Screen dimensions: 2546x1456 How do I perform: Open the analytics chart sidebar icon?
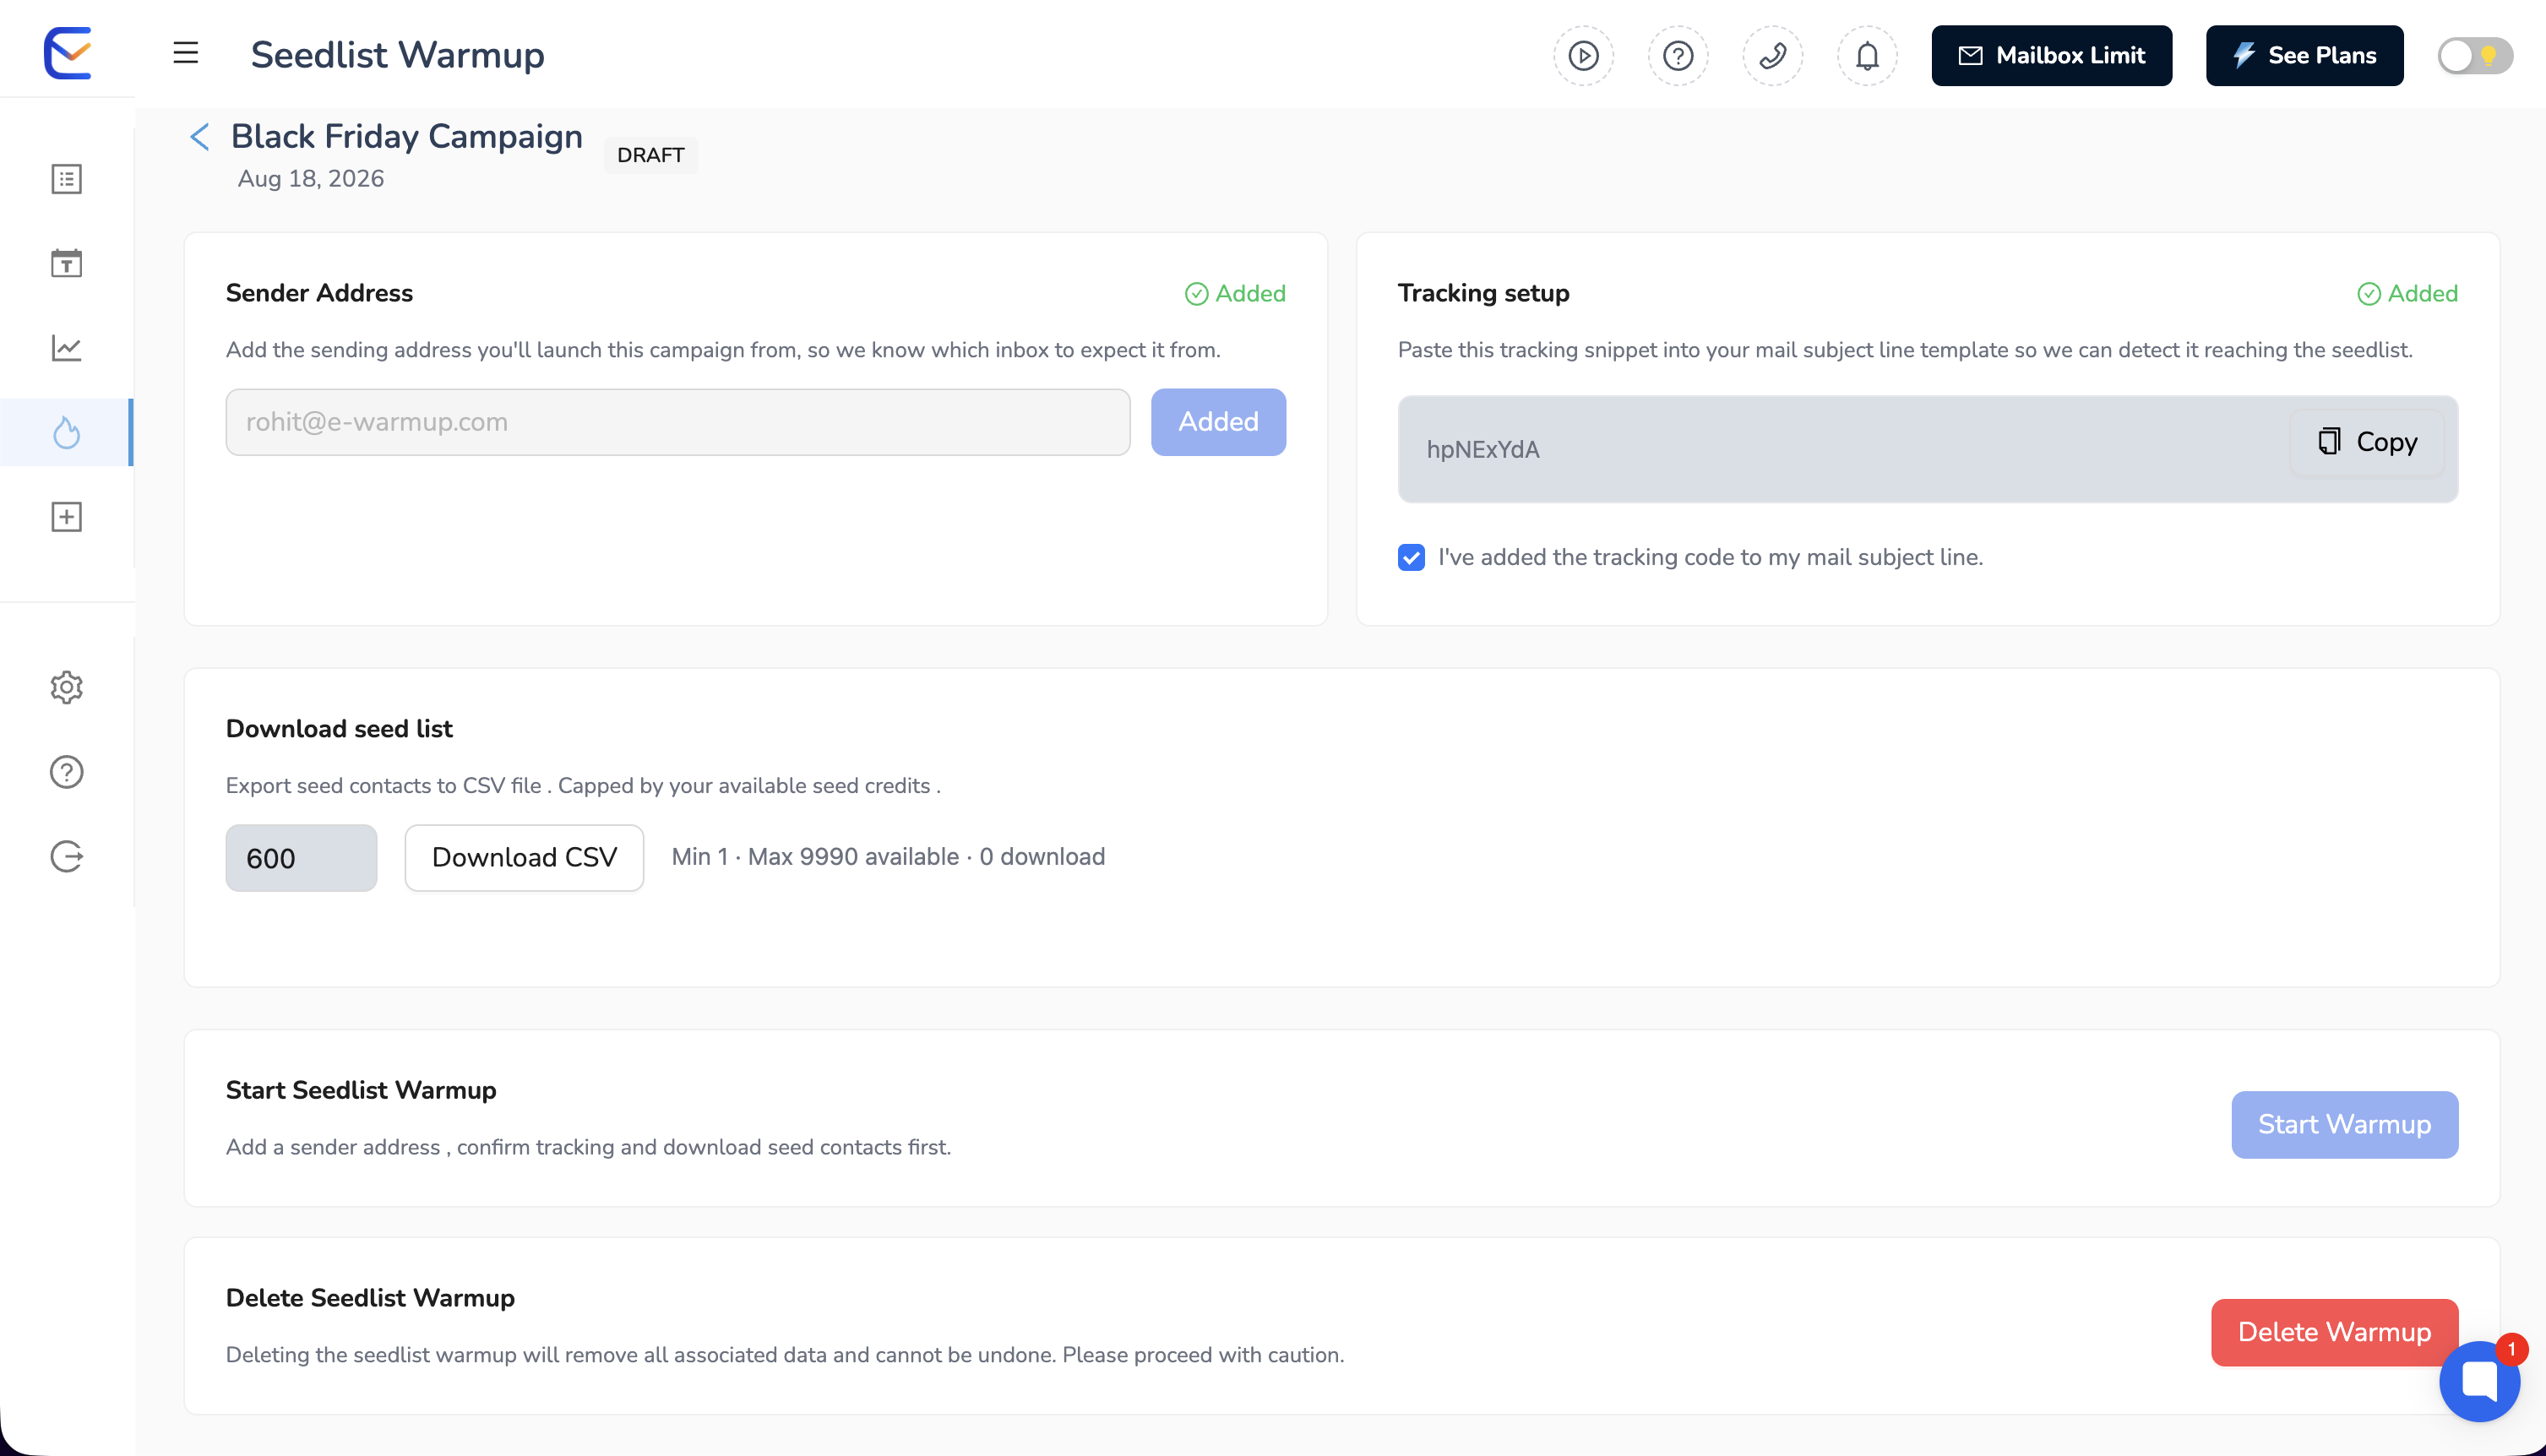[66, 348]
